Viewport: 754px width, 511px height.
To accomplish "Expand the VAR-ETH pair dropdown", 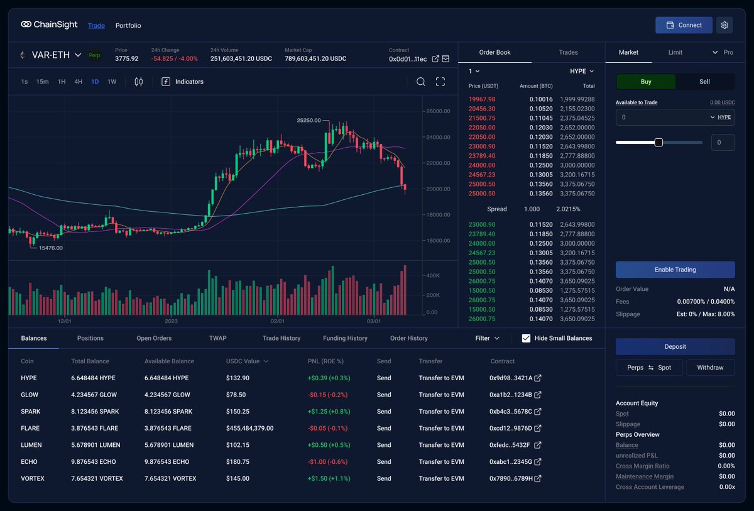I will [x=78, y=55].
